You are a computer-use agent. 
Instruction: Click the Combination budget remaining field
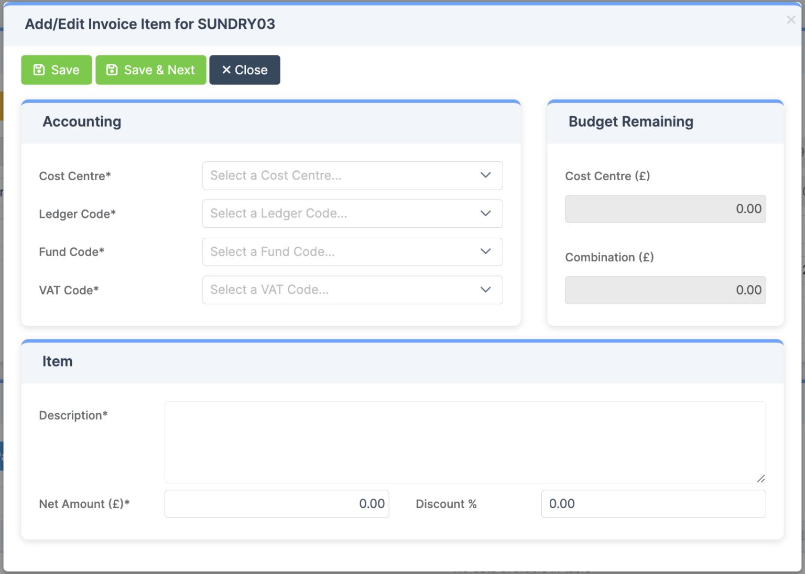(665, 290)
